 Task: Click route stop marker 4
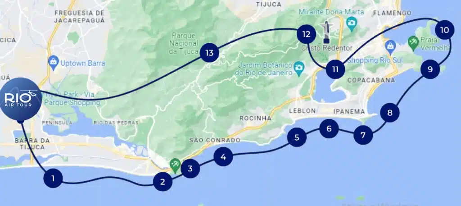223,157
